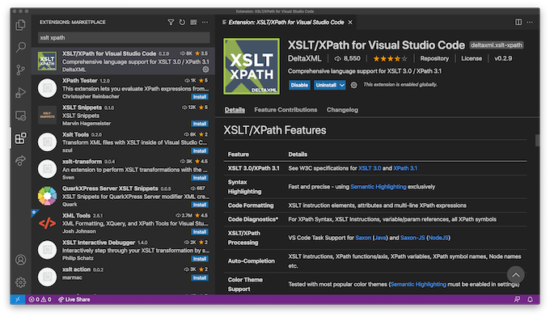Open the Run and Debug view
The height and width of the screenshot is (317, 550).
coord(20,93)
